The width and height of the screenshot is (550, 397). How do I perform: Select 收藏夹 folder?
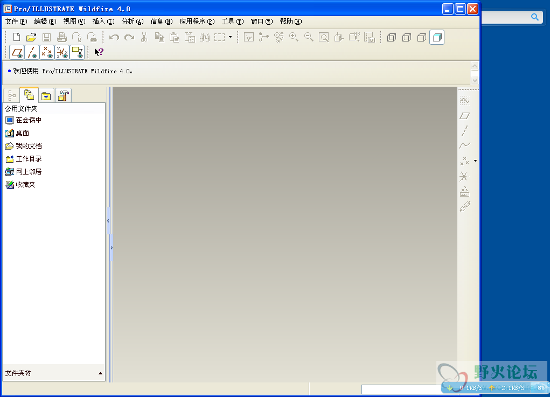[x=20, y=185]
